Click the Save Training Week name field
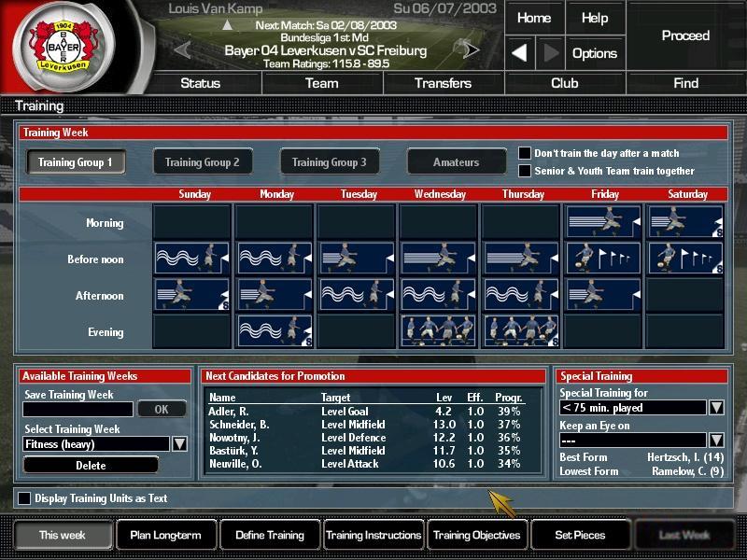747x560 pixels. click(x=78, y=409)
